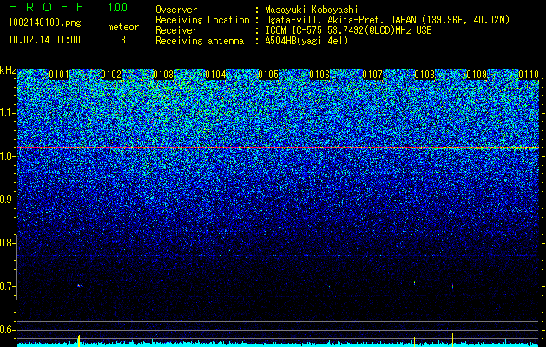This screenshot has width=546, height=347.
Task: Click the yellow detection tick under 0101
Action: click(x=79, y=341)
